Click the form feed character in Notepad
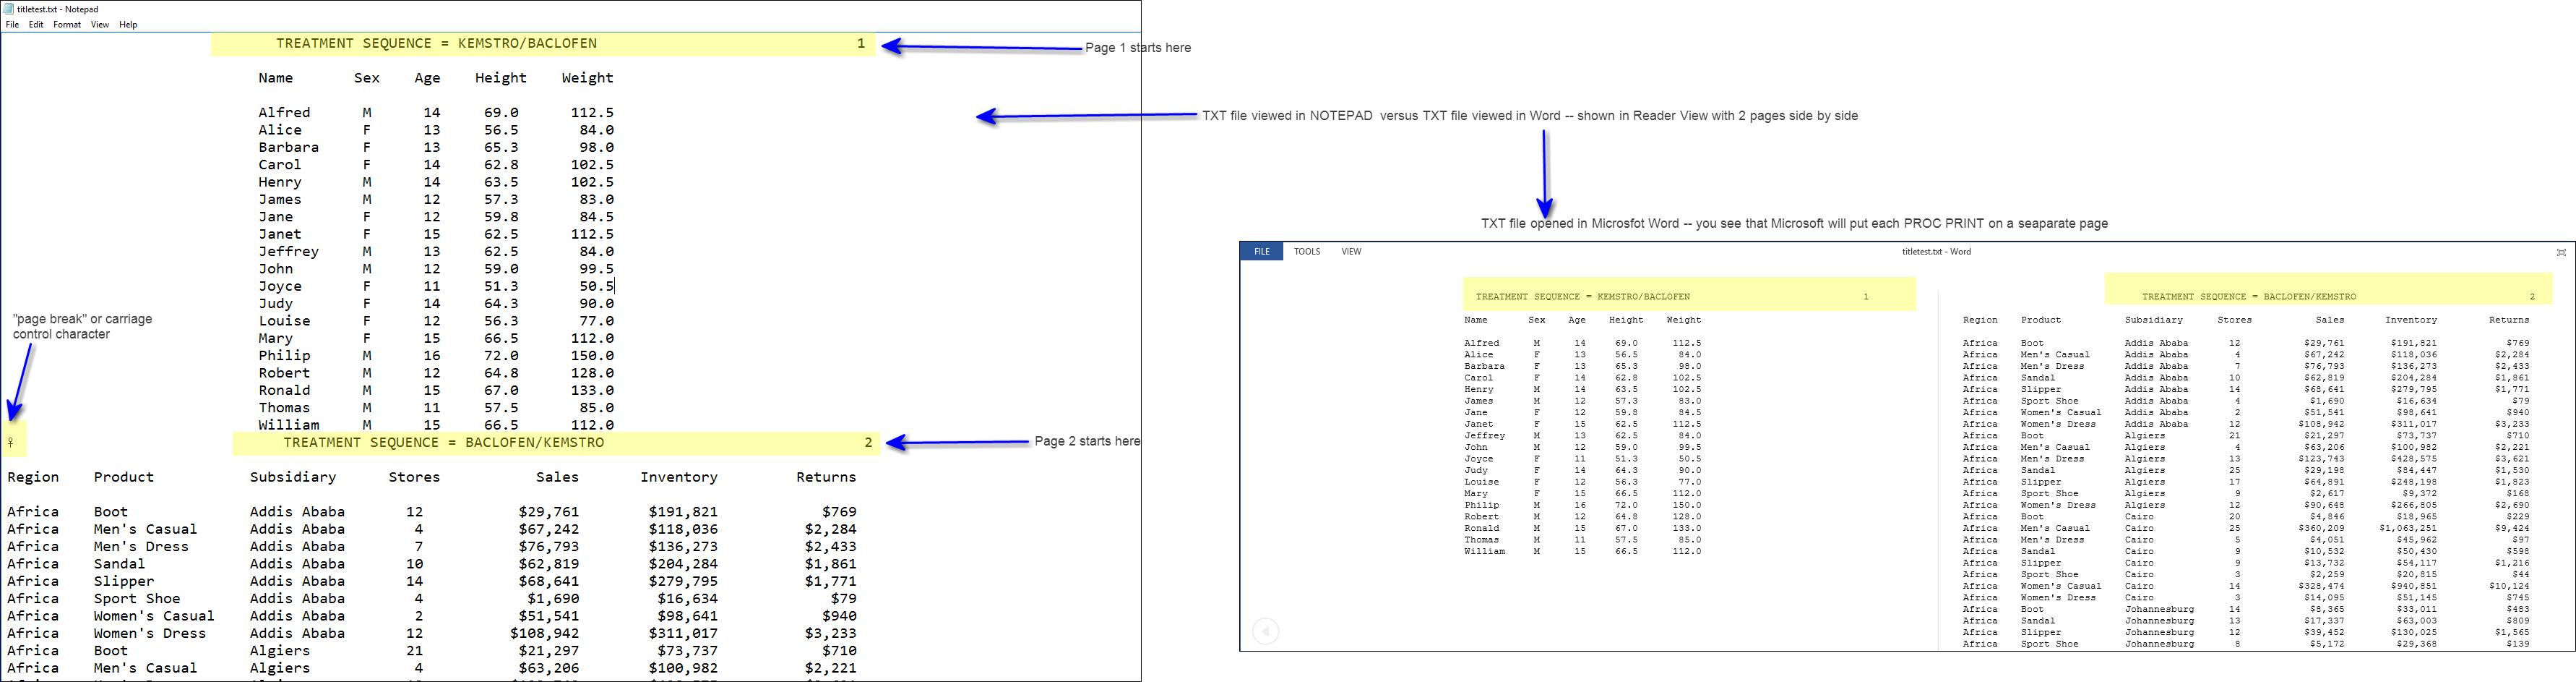Screen dimensions: 2576x682 click(10, 443)
